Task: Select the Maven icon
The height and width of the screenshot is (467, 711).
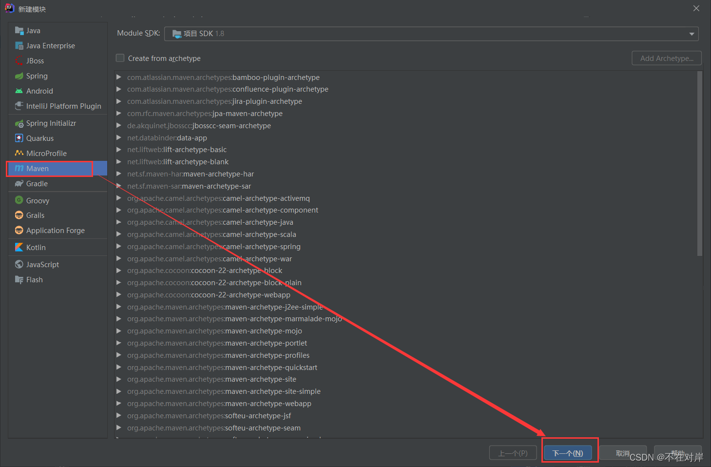Action: [19, 169]
